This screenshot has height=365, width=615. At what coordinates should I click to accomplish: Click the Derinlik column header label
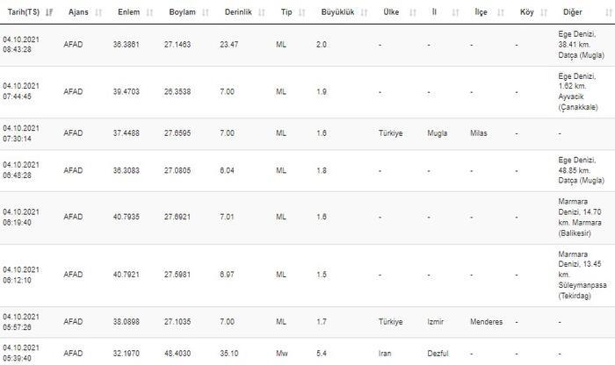tap(238, 12)
